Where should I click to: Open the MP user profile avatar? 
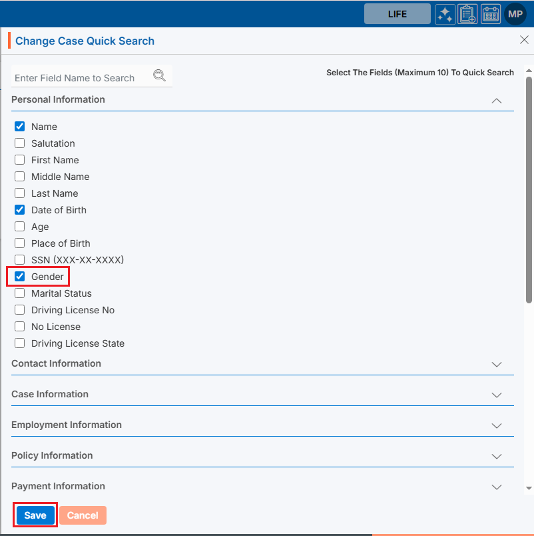[515, 14]
